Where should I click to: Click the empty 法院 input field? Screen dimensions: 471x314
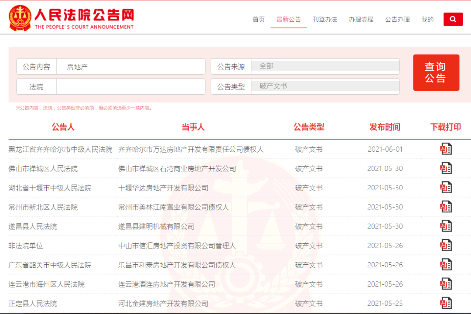(131, 86)
